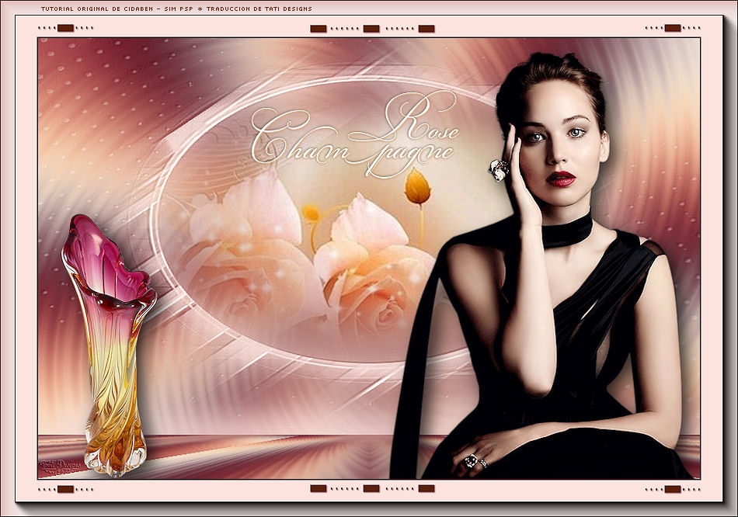Click the top-left brown rectangle ornament
Viewport: 738px width, 517px height.
[65, 28]
